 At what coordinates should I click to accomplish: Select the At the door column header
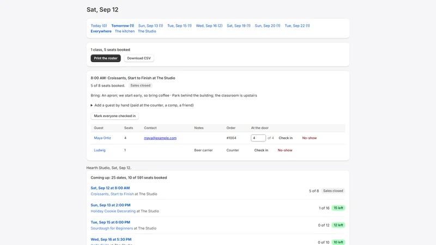[x=260, y=128]
